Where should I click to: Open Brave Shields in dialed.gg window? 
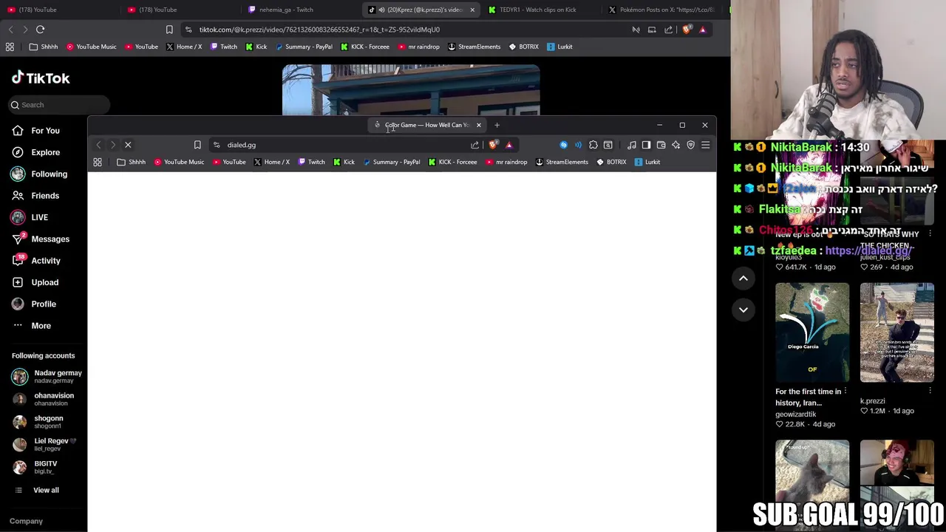pyautogui.click(x=493, y=145)
